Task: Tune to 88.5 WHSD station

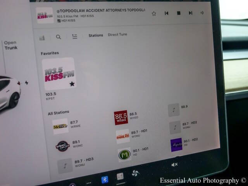Action: click(121, 117)
